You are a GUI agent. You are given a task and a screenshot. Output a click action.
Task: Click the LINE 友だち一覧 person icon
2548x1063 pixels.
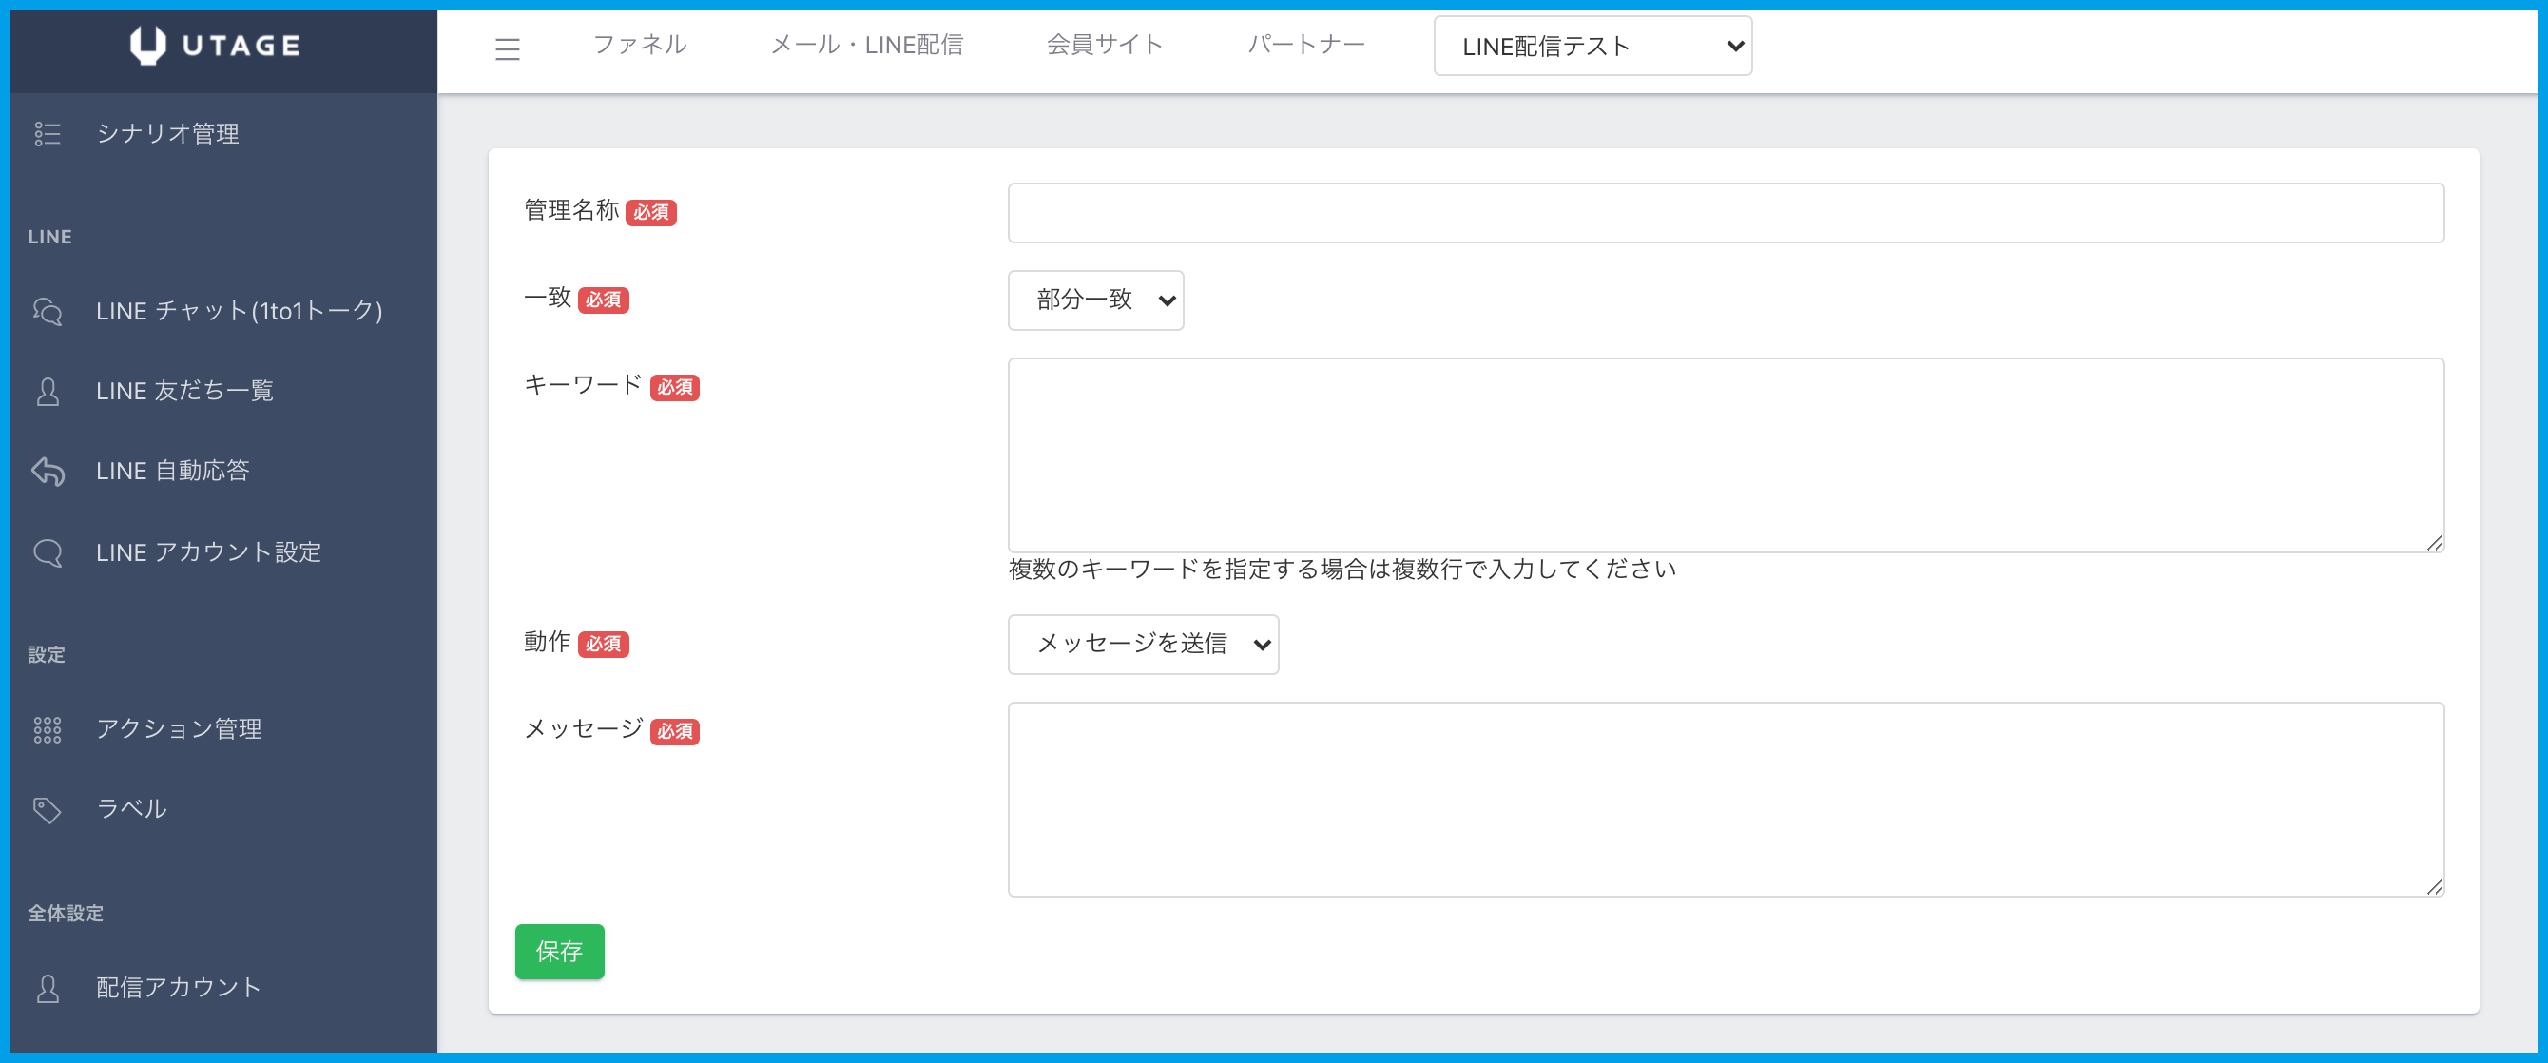(48, 392)
